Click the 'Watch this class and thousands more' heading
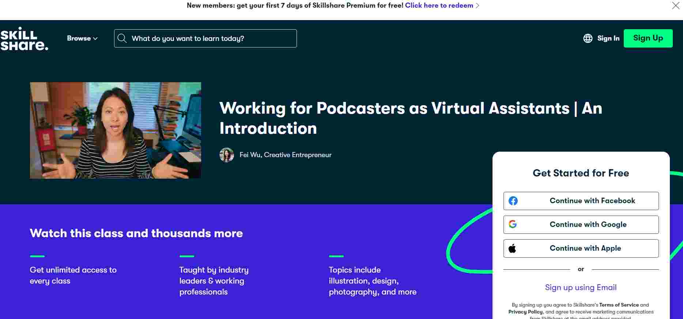 point(136,233)
